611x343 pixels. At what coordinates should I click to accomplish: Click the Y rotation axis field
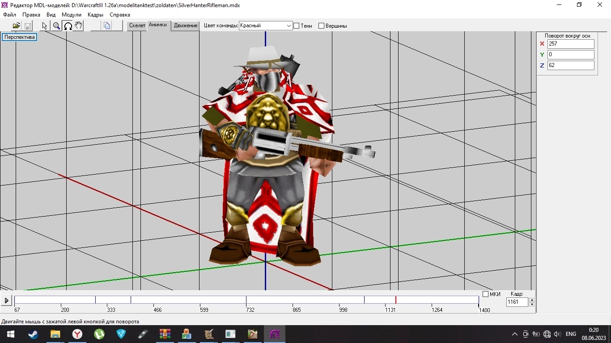(x=571, y=54)
